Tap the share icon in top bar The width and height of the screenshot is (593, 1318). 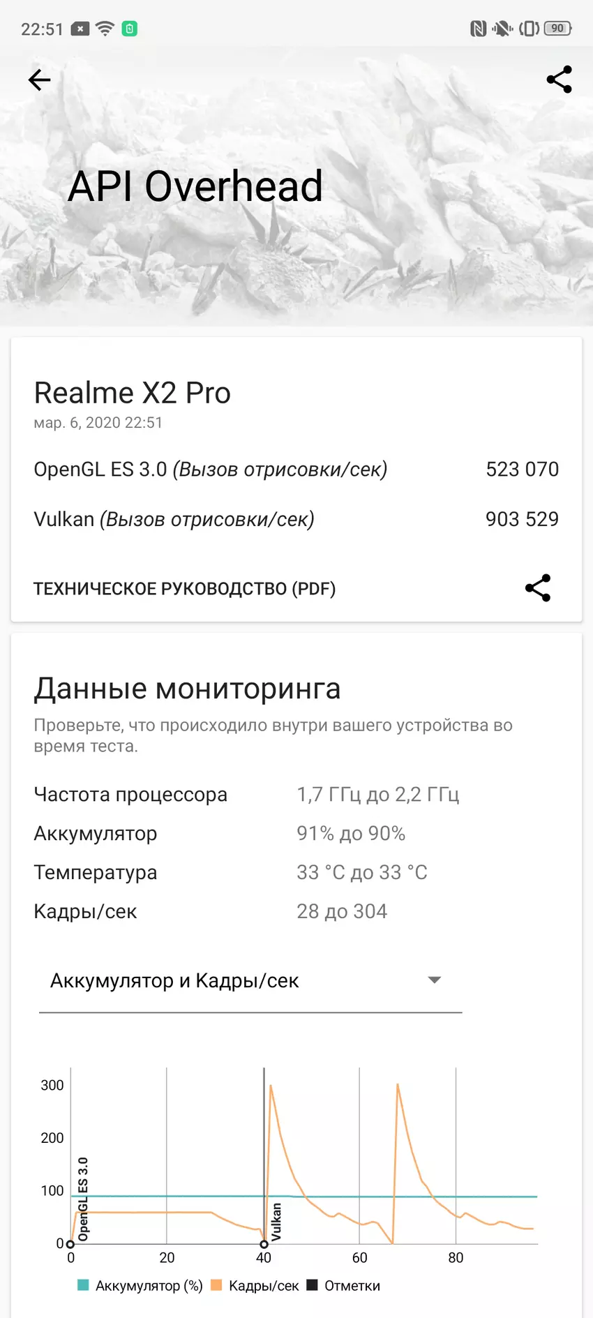559,80
